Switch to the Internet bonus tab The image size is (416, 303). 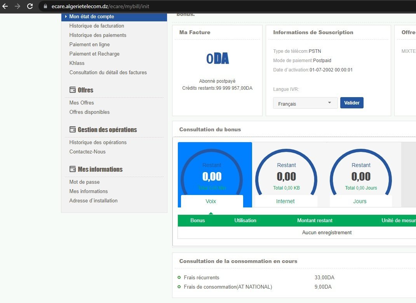(x=285, y=201)
